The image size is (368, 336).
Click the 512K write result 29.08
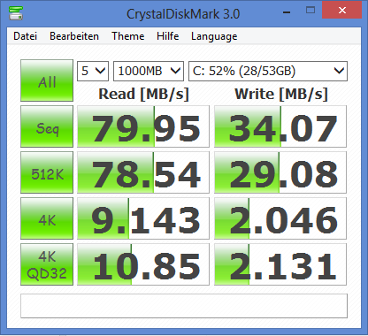[x=280, y=172]
